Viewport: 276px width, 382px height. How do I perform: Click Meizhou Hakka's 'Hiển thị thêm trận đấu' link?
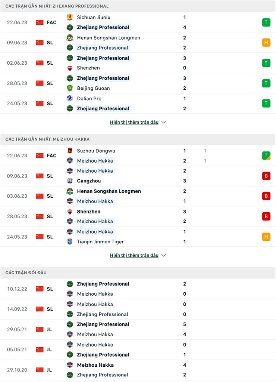[134, 255]
